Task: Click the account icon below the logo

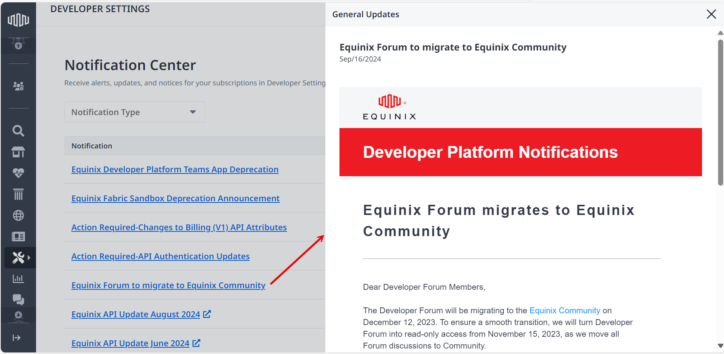Action: coord(18,44)
